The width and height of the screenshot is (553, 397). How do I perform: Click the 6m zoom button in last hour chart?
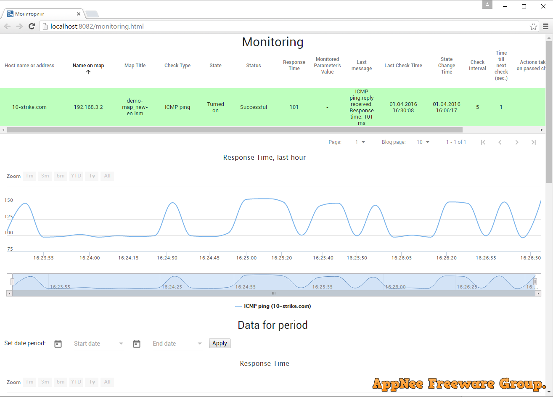61,176
